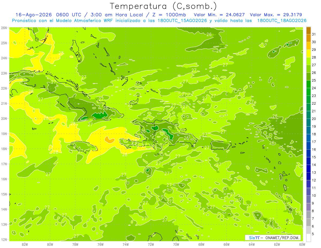
Task: Click the '23N' latitude axis label
Action: coord(4,73)
